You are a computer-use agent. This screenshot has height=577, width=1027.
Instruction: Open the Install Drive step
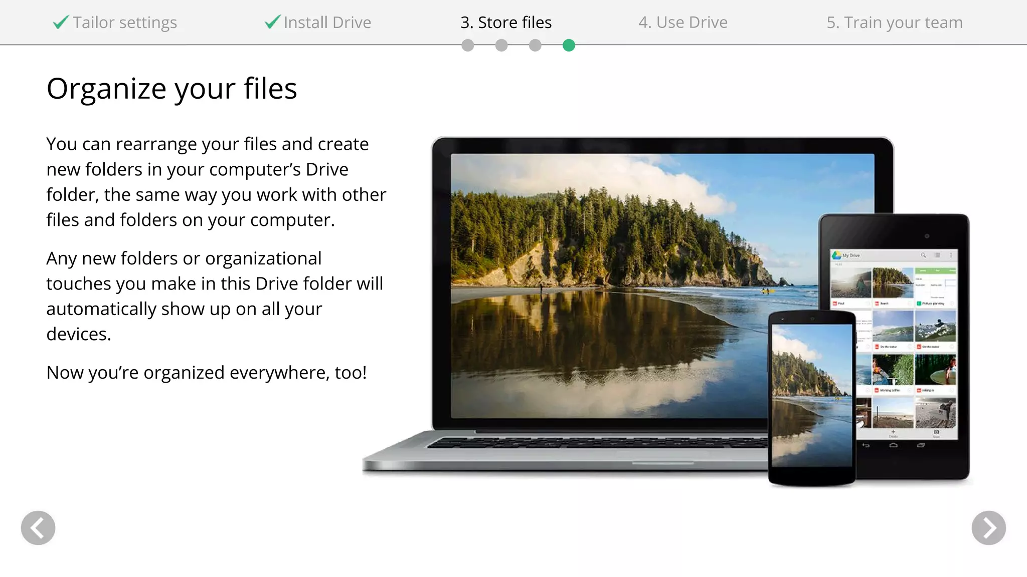tap(327, 23)
